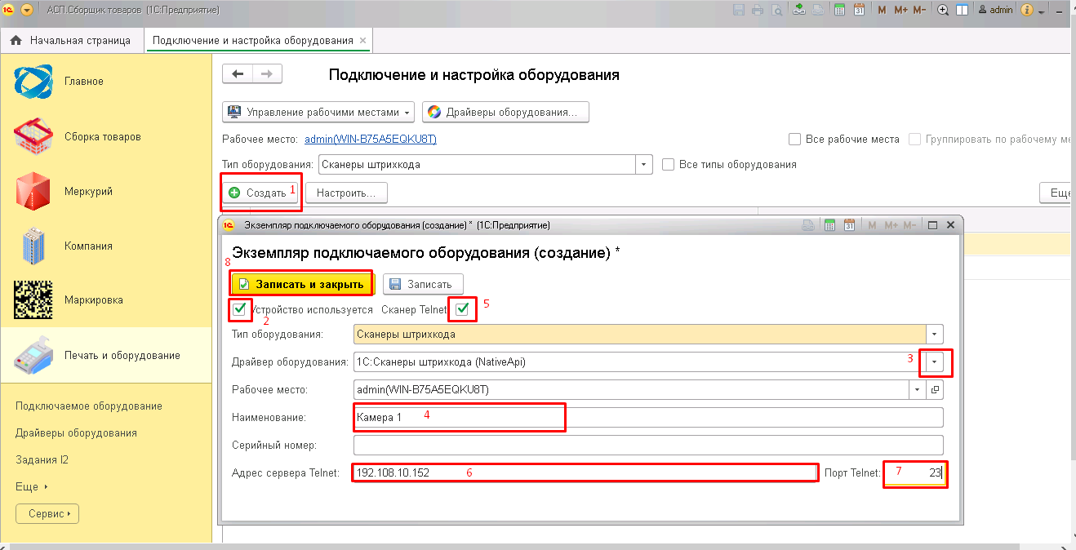Click the zoom magnifier icon in title bar
Screen dimensions: 1076x550
[943, 10]
